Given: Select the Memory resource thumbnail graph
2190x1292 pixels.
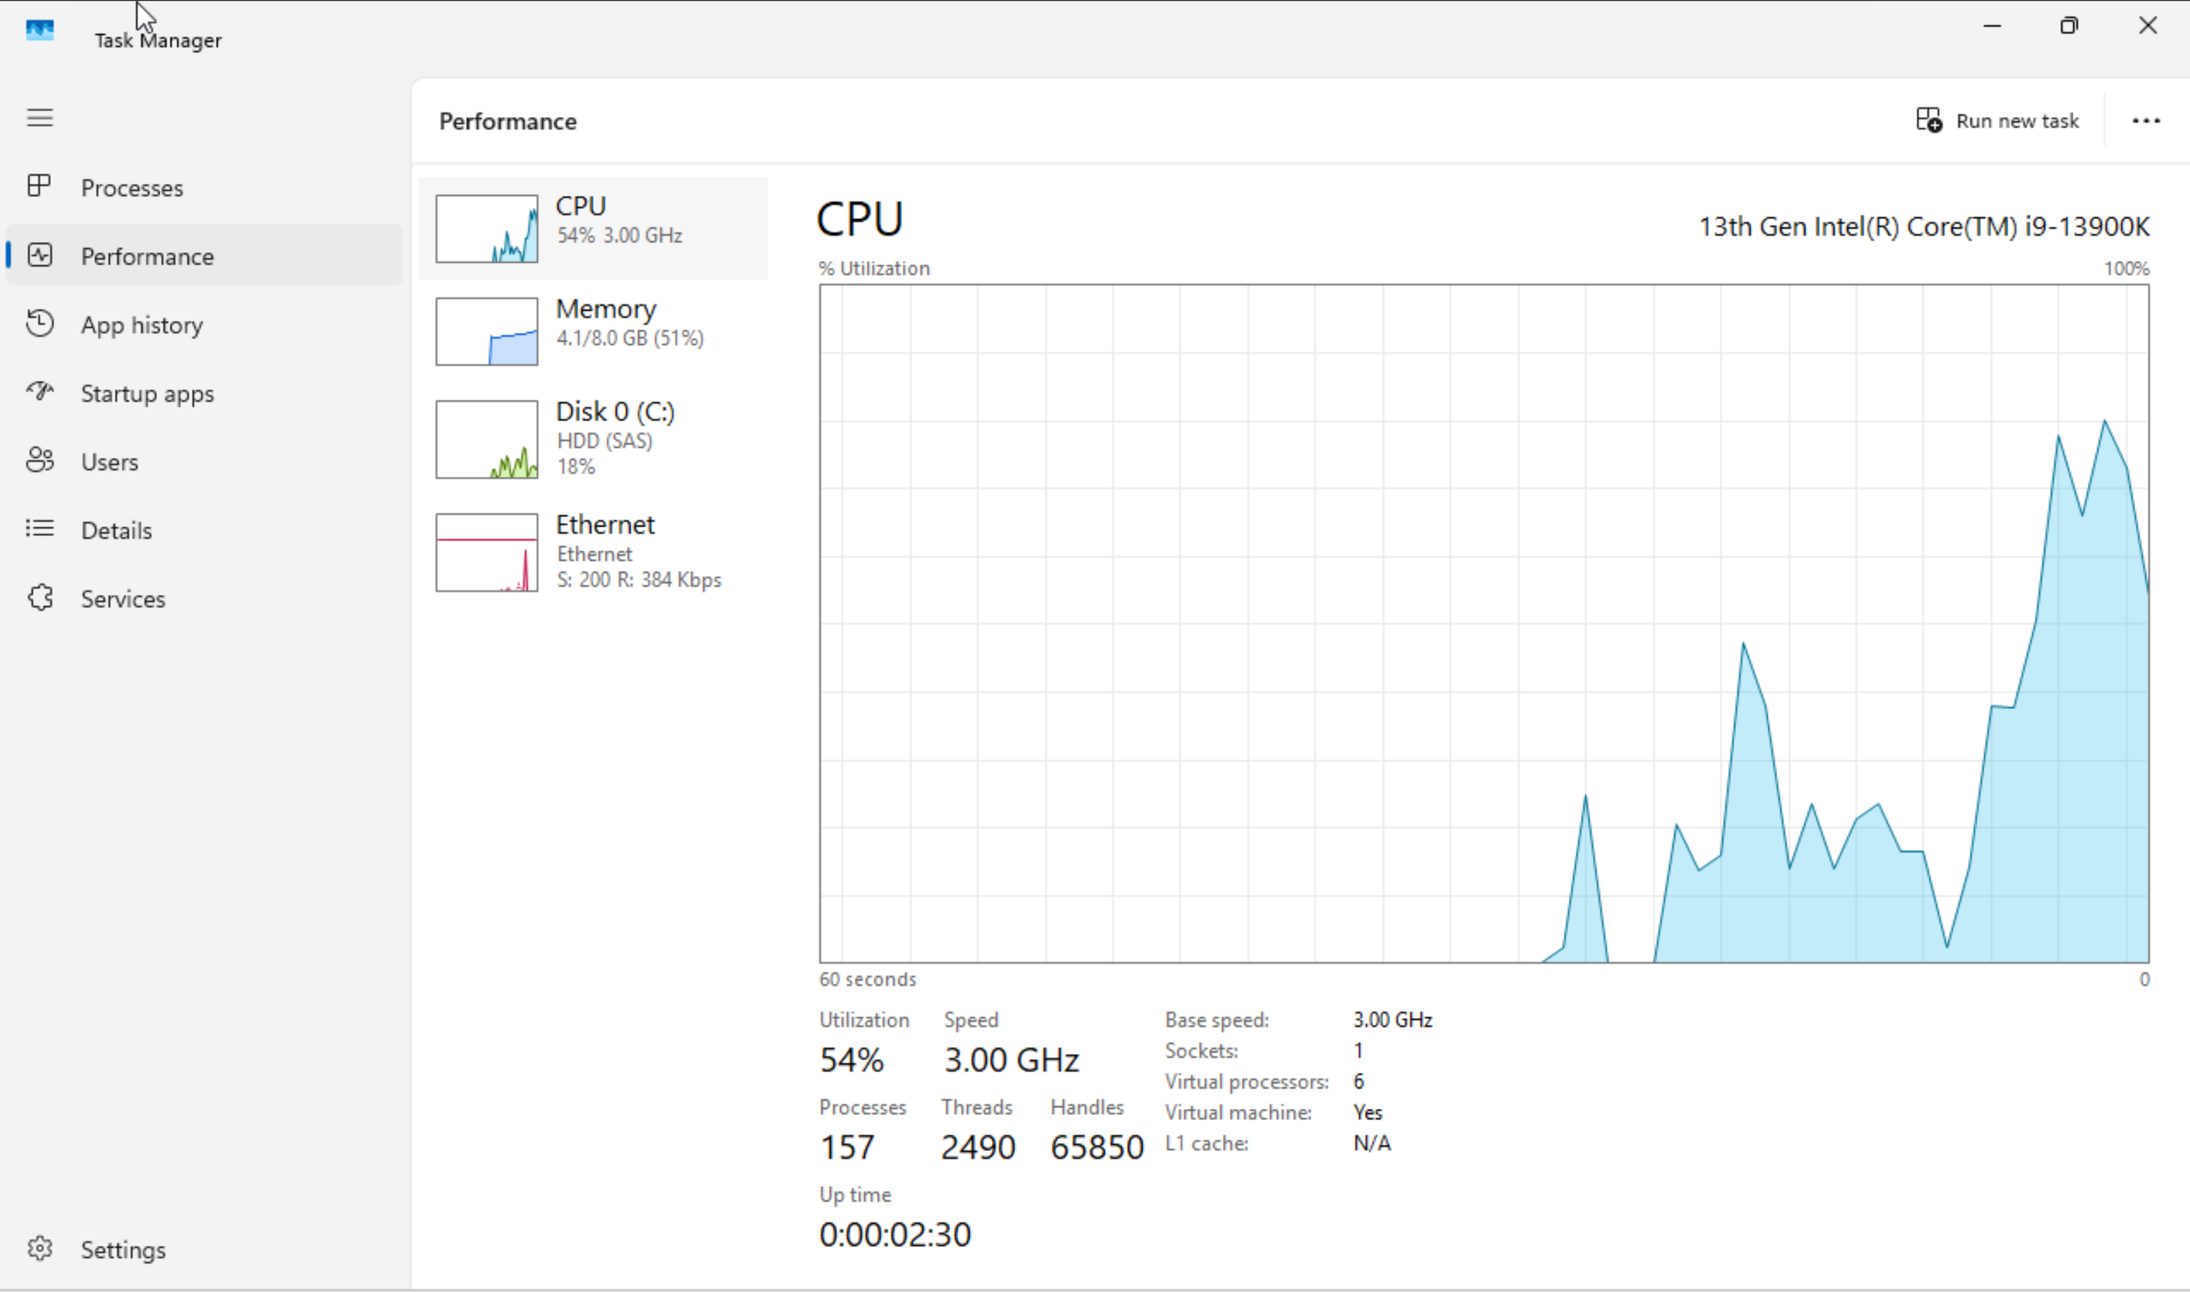Looking at the screenshot, I should [487, 332].
